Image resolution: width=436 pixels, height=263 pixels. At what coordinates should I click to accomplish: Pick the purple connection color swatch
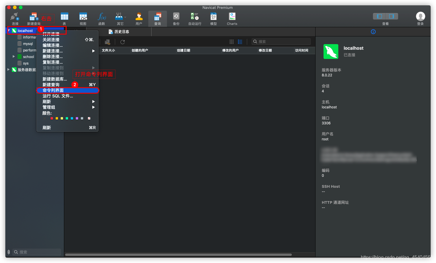click(77, 118)
